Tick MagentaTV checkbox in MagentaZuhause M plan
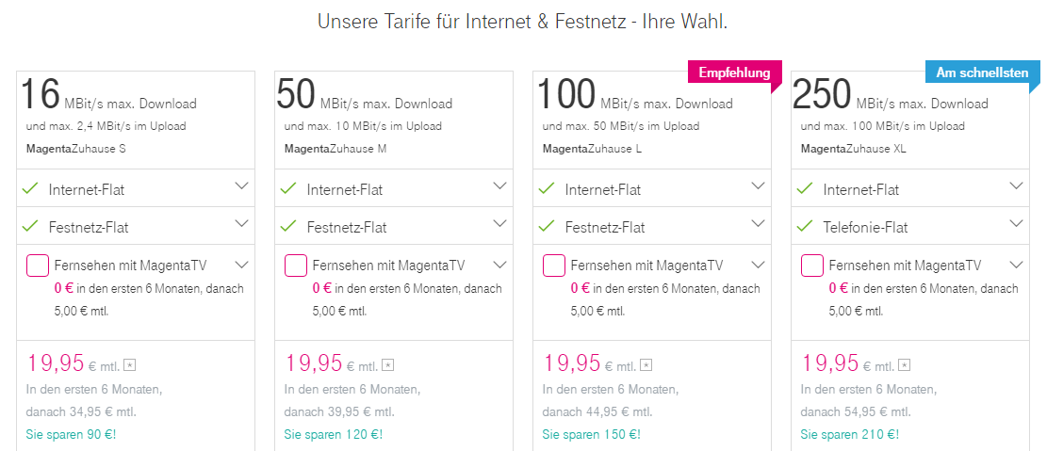This screenshot has width=1047, height=451. (296, 265)
